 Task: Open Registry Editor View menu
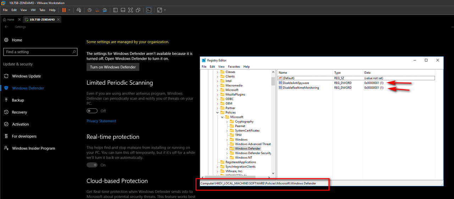point(221,67)
